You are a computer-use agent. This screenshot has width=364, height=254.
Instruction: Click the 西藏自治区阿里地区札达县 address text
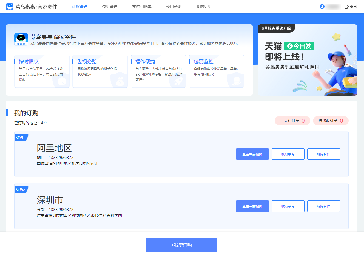pos(67,163)
